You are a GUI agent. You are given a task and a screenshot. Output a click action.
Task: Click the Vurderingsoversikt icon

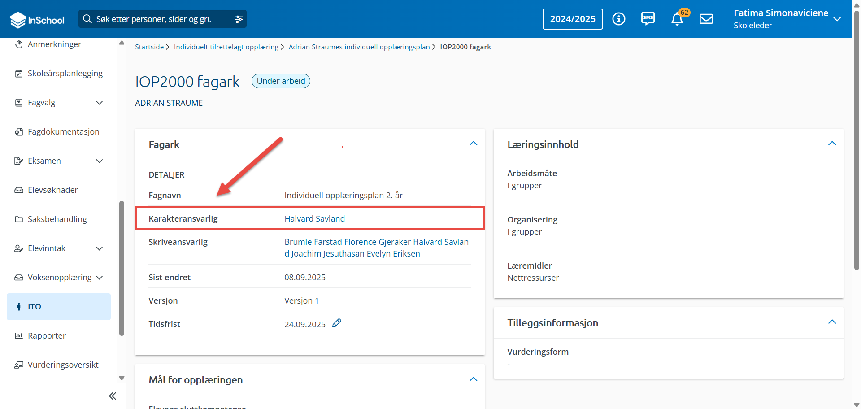19,365
